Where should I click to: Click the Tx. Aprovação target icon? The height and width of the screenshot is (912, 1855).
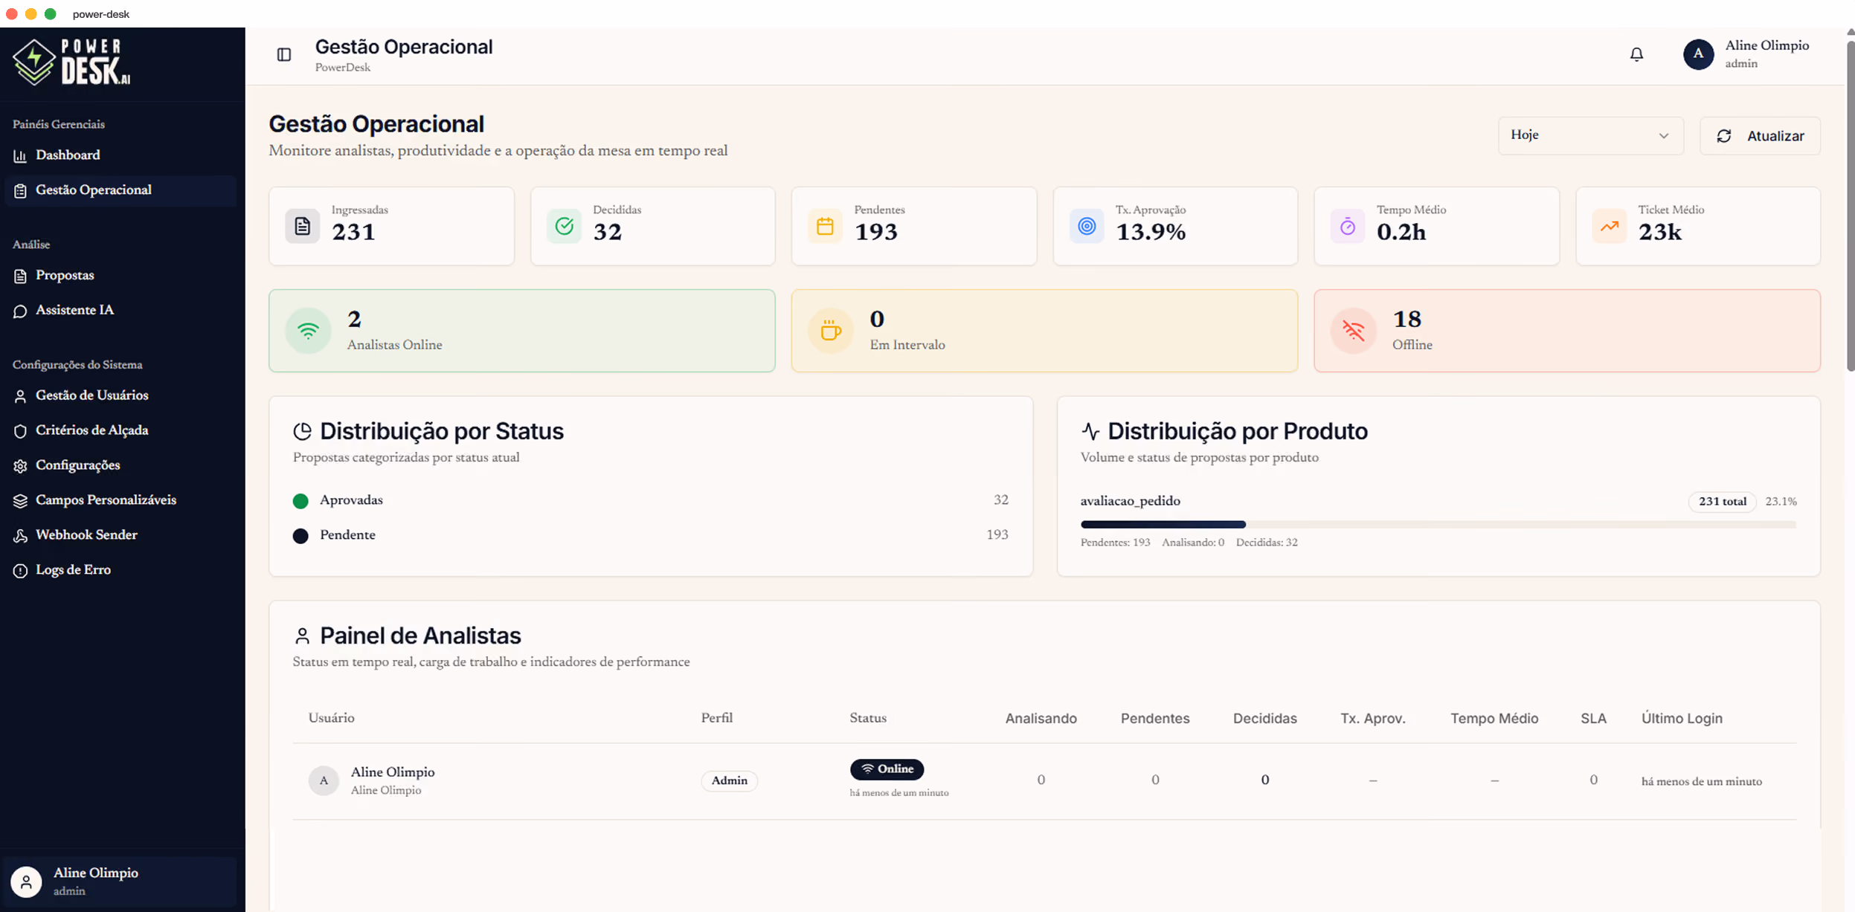point(1087,226)
